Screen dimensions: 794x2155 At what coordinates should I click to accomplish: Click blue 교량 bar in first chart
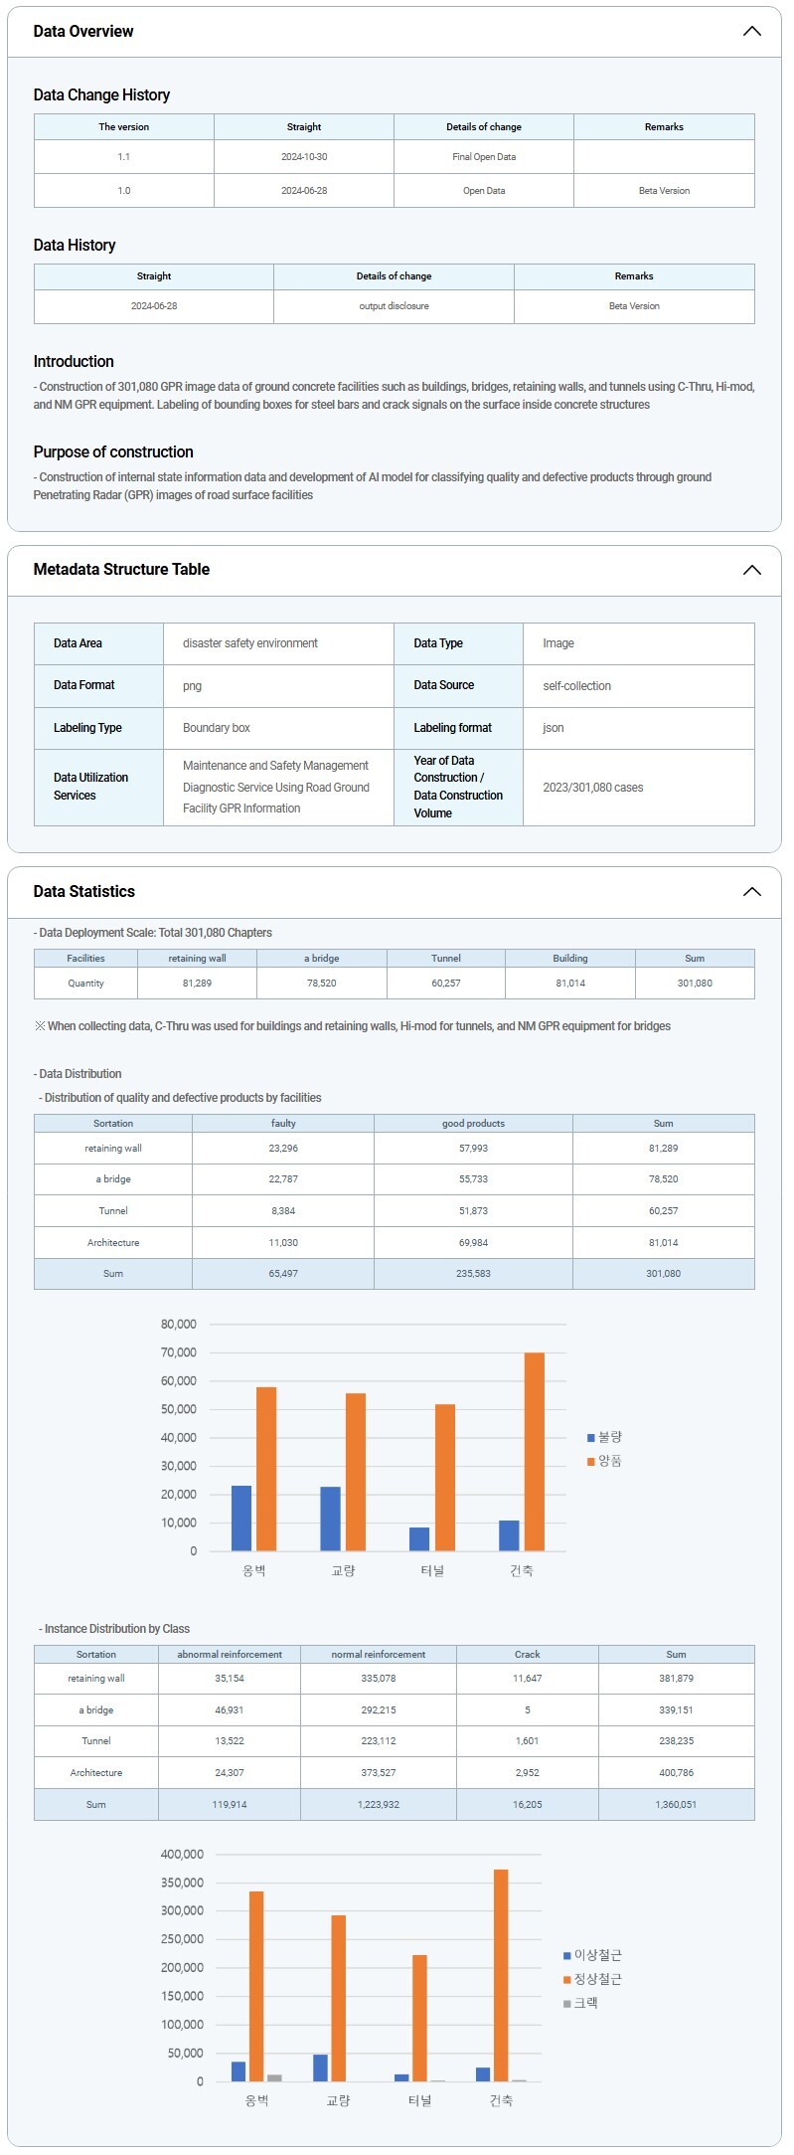point(330,1519)
